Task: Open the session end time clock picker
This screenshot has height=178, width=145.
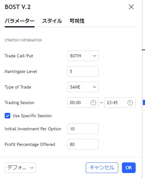Action: [x=130, y=103]
